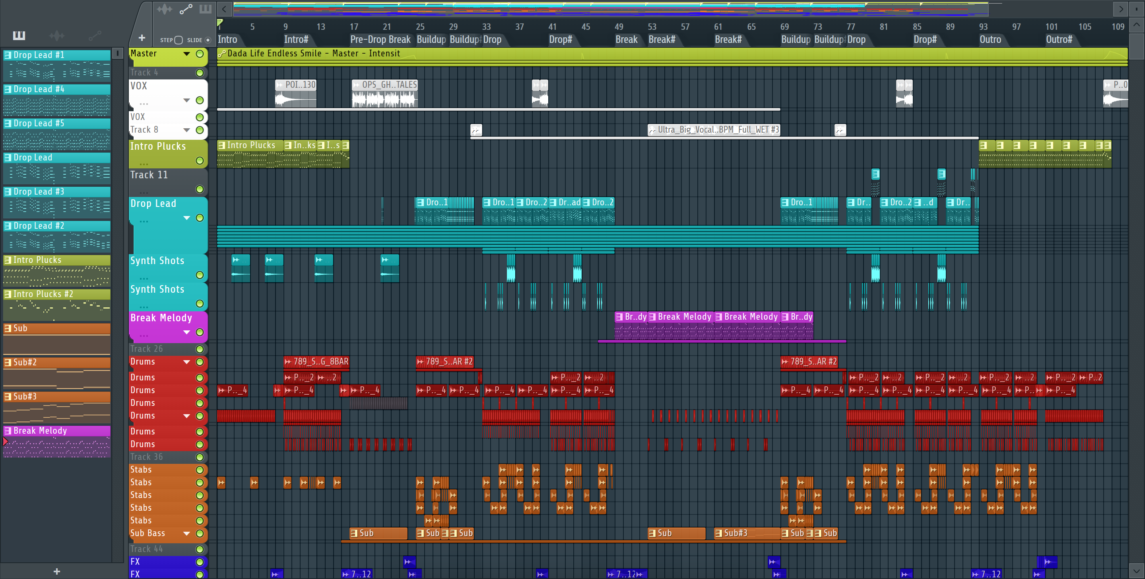Mute the Intro Plucks track
Image resolution: width=1145 pixels, height=579 pixels.
pos(200,161)
